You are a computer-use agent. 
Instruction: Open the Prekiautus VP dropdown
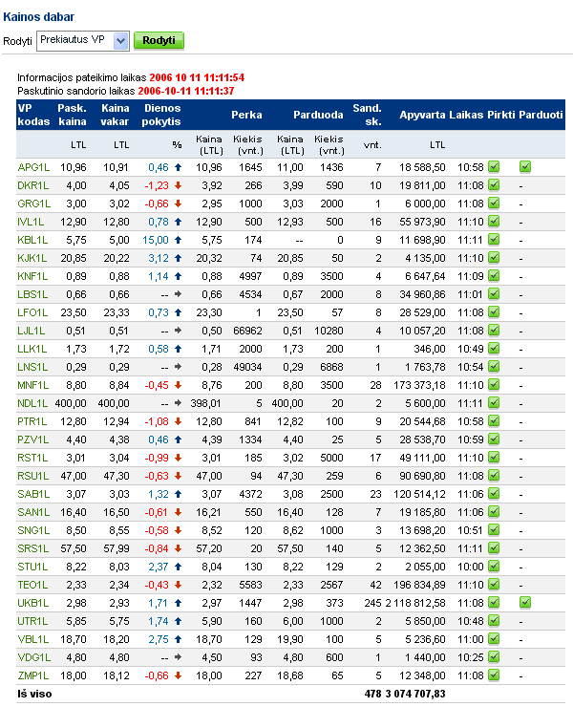pos(83,40)
